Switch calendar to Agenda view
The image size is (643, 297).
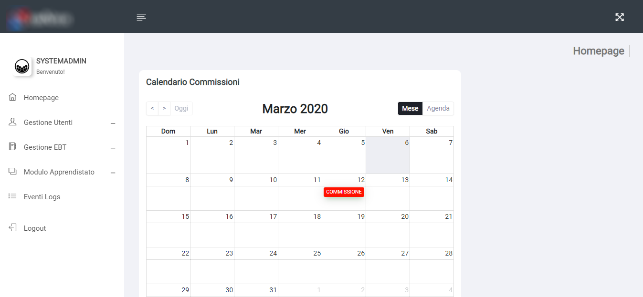438,108
